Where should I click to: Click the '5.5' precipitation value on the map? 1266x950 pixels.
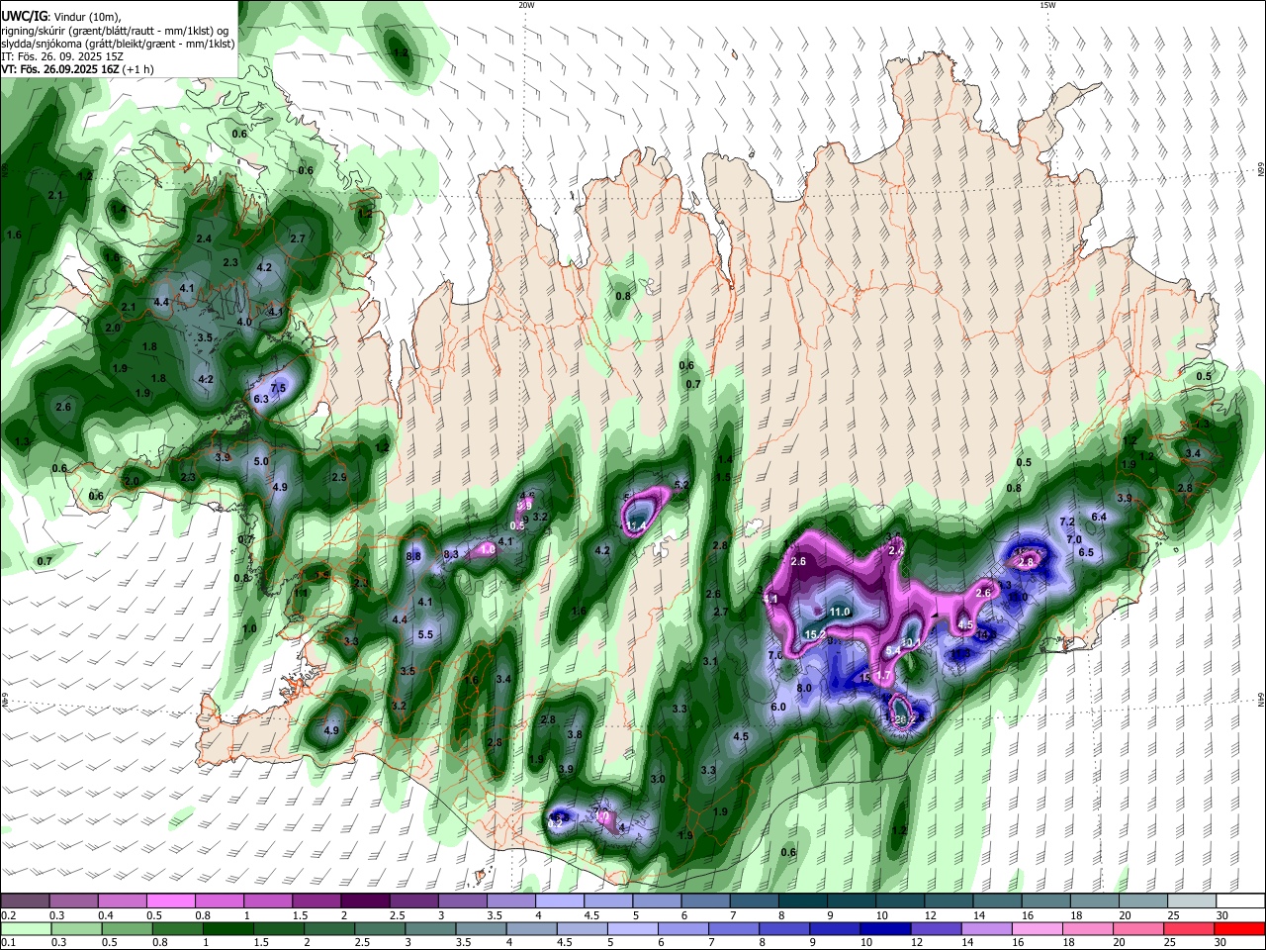426,635
